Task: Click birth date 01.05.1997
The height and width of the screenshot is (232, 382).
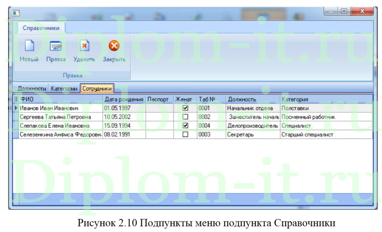Action: 124,108
